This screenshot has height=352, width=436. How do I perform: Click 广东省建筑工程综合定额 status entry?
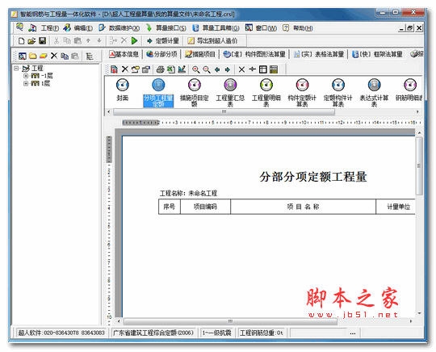(153, 333)
